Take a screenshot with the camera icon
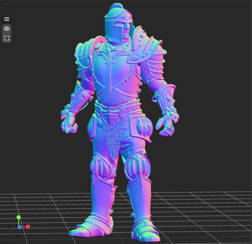Screen dimensions: 252x244 point(7,29)
